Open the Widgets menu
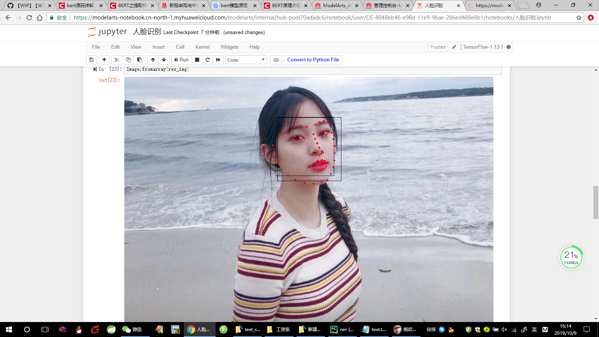Image resolution: width=599 pixels, height=337 pixels. click(229, 47)
